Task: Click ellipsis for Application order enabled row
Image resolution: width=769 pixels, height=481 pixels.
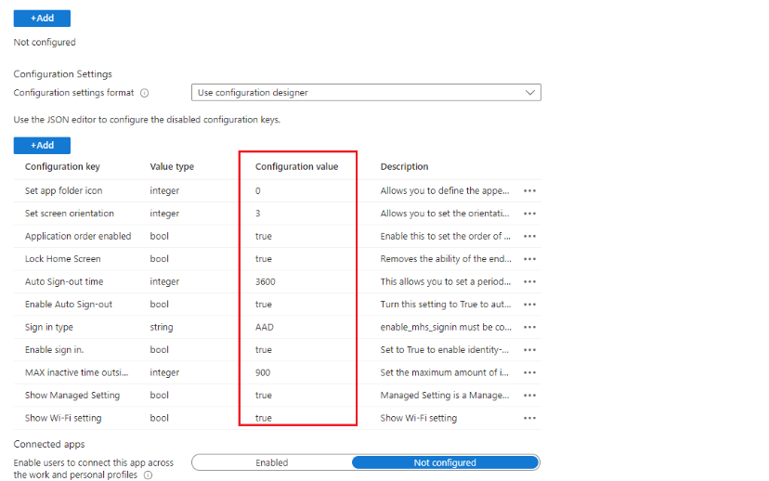Action: point(529,237)
